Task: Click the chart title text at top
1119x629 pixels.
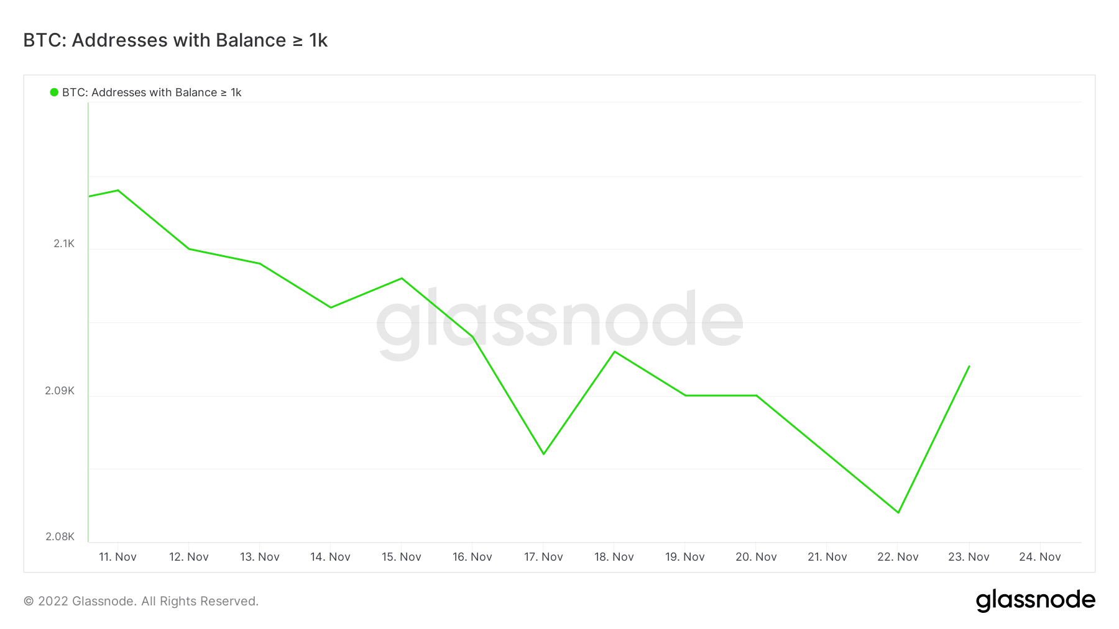Action: [x=175, y=40]
